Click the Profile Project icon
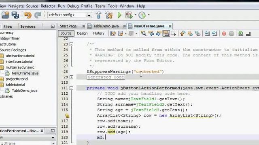This screenshot has height=145, width=259. click(142, 15)
